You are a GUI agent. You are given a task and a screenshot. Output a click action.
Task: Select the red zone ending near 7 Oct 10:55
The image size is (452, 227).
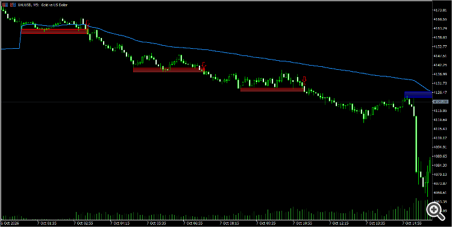(x=272, y=90)
